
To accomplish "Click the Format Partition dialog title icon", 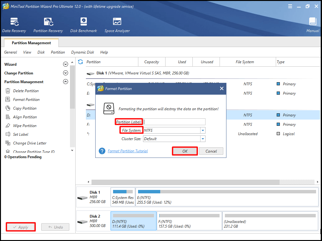I will [101, 88].
